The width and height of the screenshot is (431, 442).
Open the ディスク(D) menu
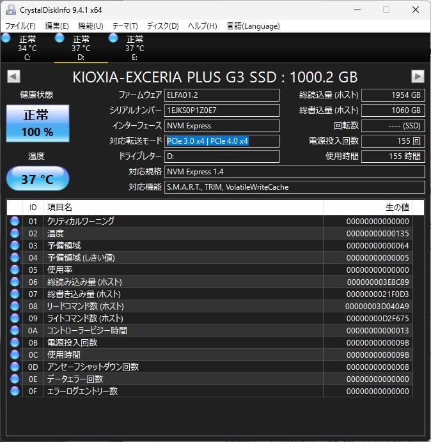(x=163, y=26)
